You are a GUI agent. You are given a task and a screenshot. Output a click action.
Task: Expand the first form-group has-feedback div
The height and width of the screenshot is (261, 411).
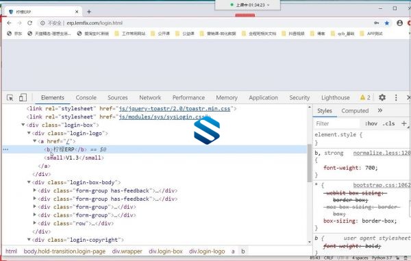coord(35,190)
